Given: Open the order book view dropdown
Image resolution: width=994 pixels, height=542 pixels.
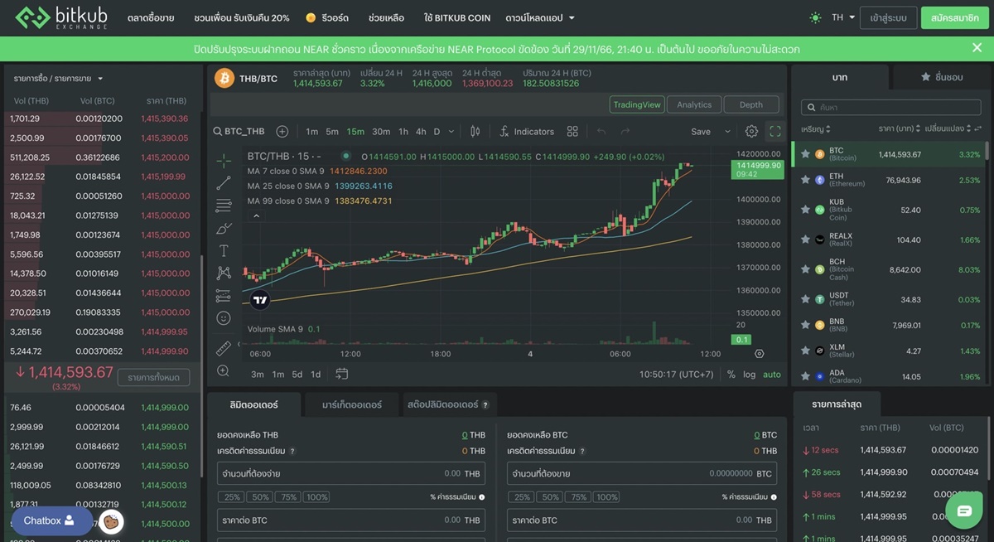Looking at the screenshot, I should (x=58, y=79).
